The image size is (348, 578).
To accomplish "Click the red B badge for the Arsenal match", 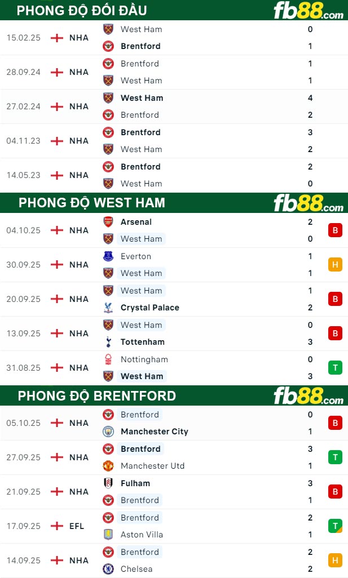I will [x=335, y=230].
